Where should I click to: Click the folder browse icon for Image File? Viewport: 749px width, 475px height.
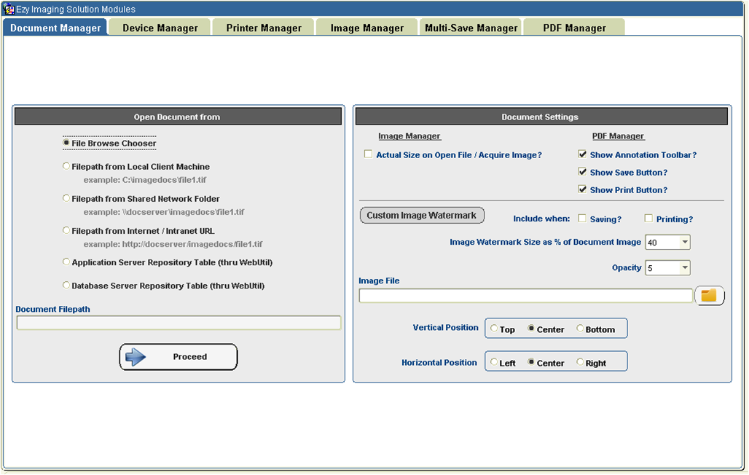click(x=709, y=296)
